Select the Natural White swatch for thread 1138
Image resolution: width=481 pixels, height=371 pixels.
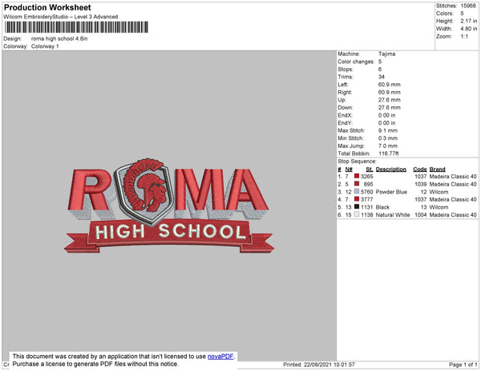[357, 214]
